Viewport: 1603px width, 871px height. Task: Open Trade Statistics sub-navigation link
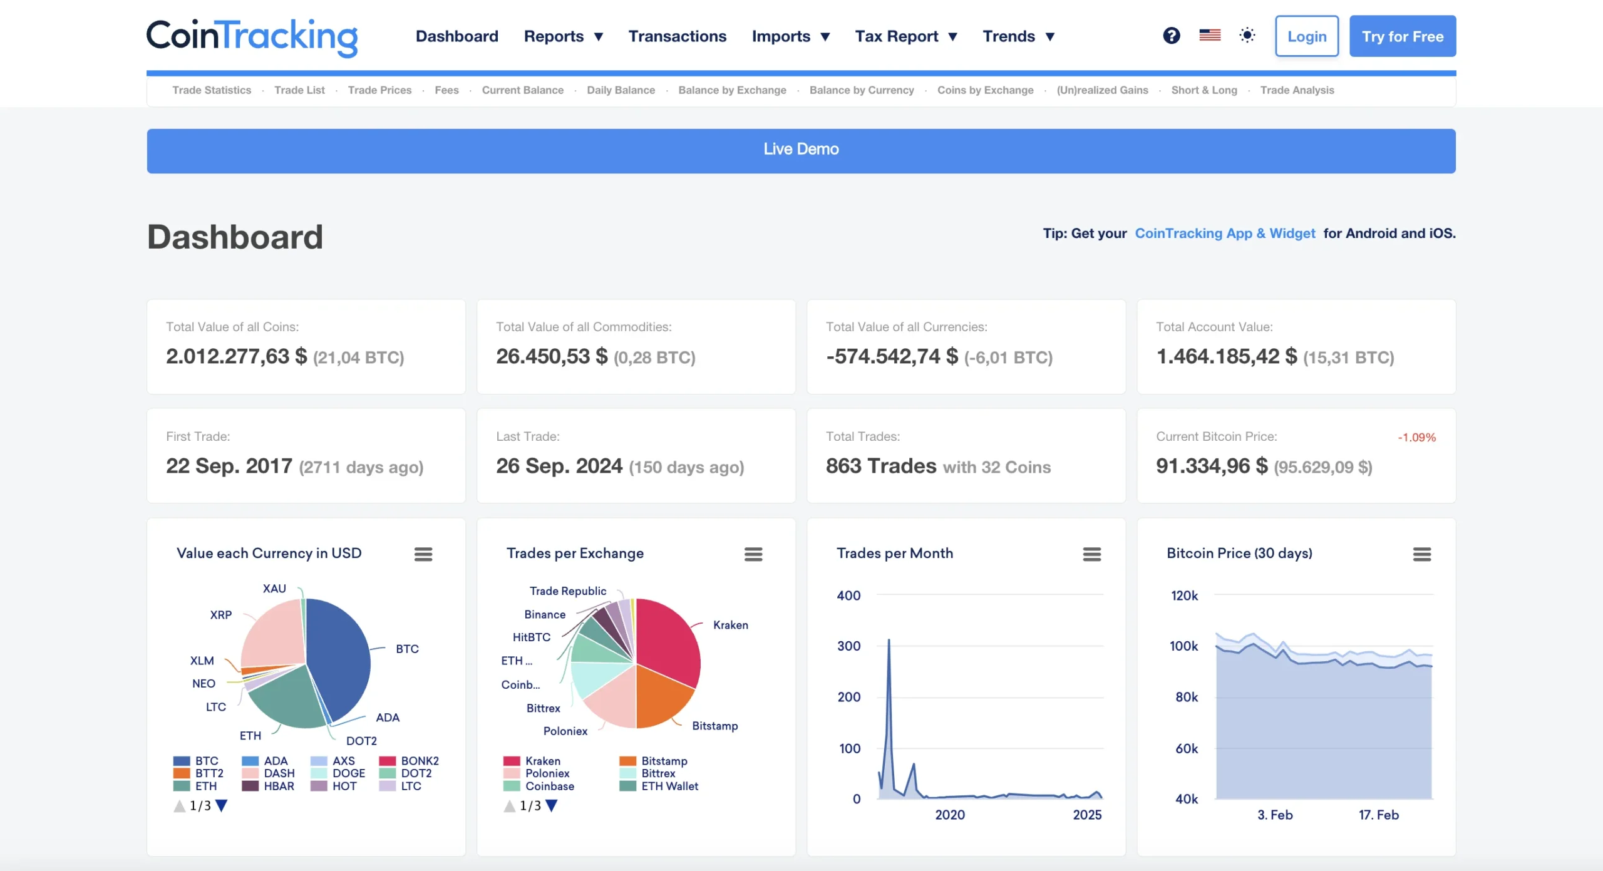coord(212,90)
